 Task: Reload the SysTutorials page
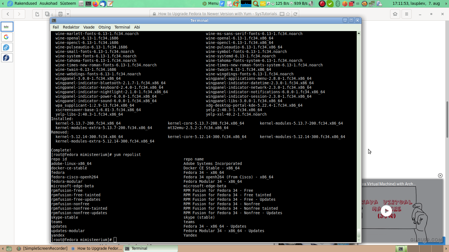(x=295, y=14)
